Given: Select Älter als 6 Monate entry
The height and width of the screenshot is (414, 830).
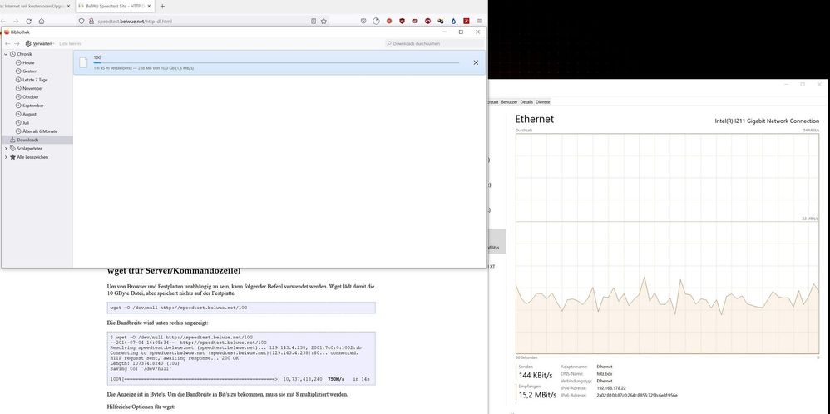Looking at the screenshot, I should coord(40,131).
